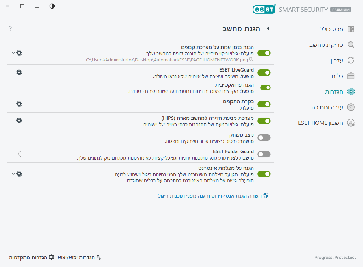This screenshot has width=363, height=267.
Task: Click pause antivirus and antispyware protection link
Action: tap(213, 196)
